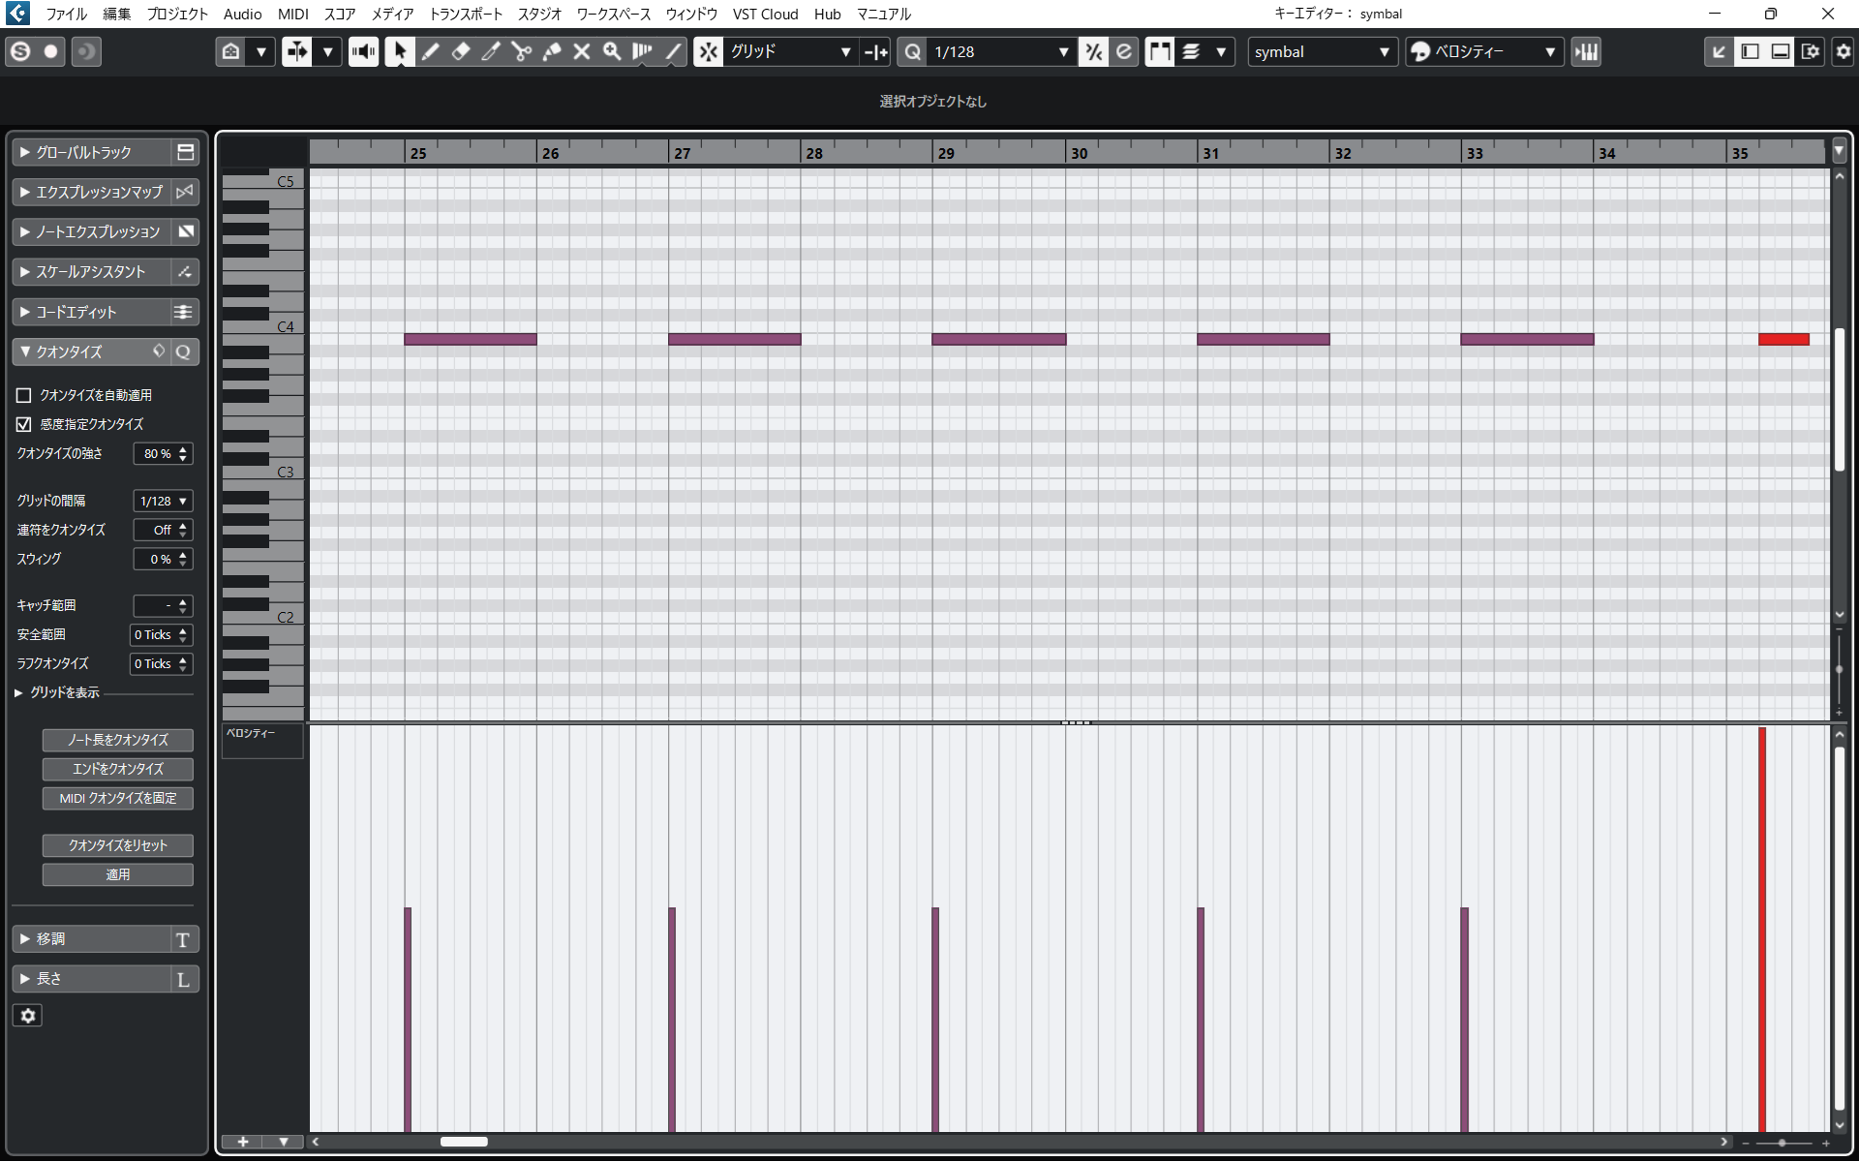
Task: Open the symbal part selection dropdown
Action: coord(1322,52)
